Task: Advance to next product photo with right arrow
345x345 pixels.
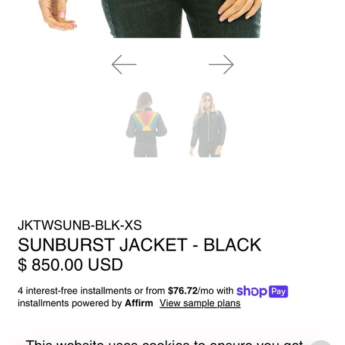Action: click(x=221, y=64)
